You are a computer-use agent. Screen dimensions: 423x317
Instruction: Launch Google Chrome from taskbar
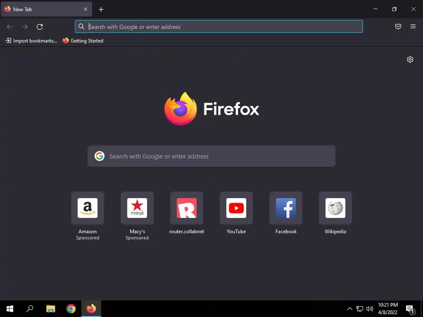coord(71,309)
